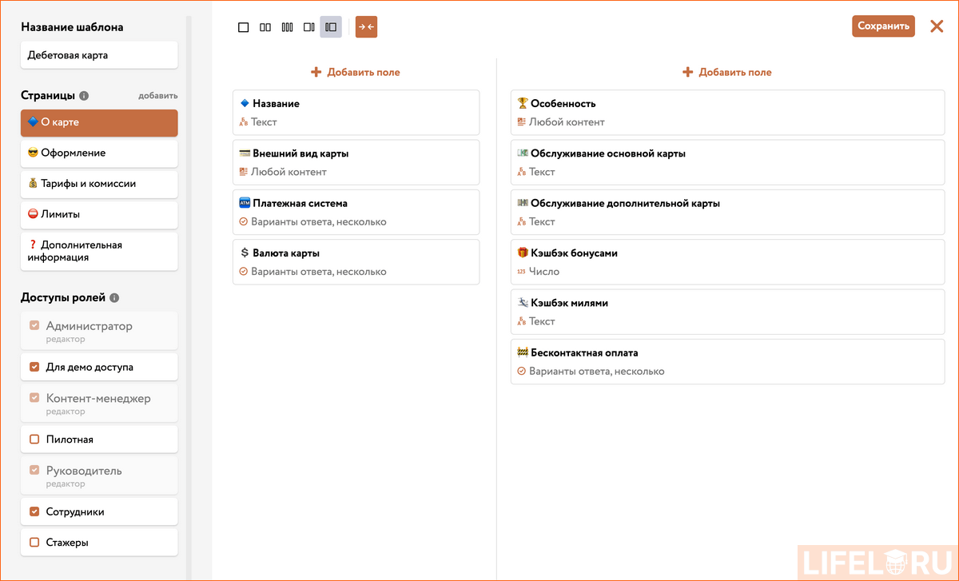Open the Тарифы и комиссии page
The width and height of the screenshot is (959, 581).
click(x=99, y=184)
